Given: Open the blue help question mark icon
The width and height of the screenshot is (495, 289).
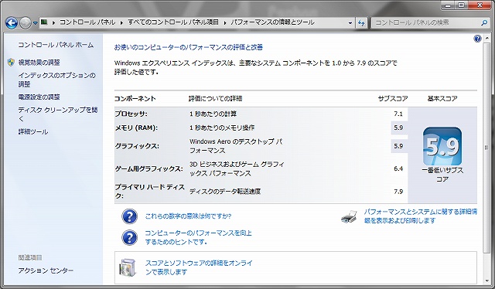Looking at the screenshot, I should point(477,39).
